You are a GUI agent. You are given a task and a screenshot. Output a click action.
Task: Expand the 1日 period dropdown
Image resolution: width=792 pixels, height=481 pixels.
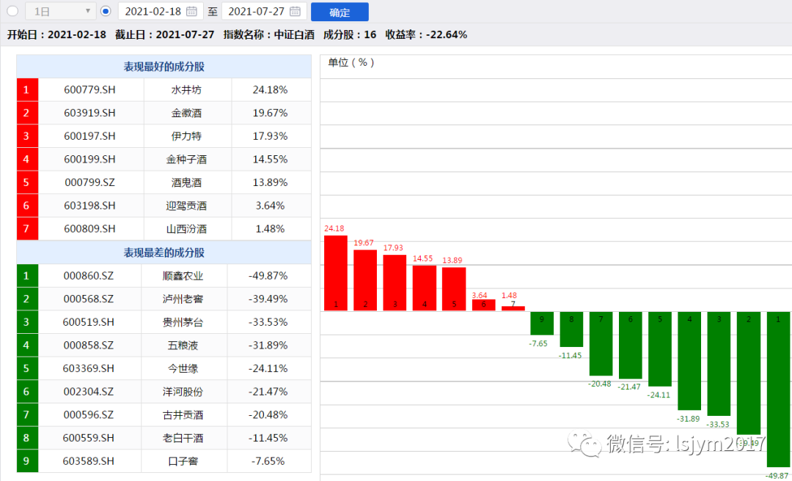[61, 11]
